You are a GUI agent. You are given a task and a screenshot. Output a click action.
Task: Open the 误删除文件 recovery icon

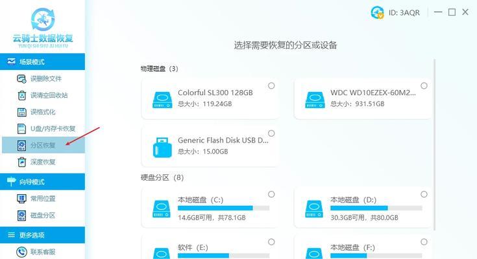(x=21, y=78)
